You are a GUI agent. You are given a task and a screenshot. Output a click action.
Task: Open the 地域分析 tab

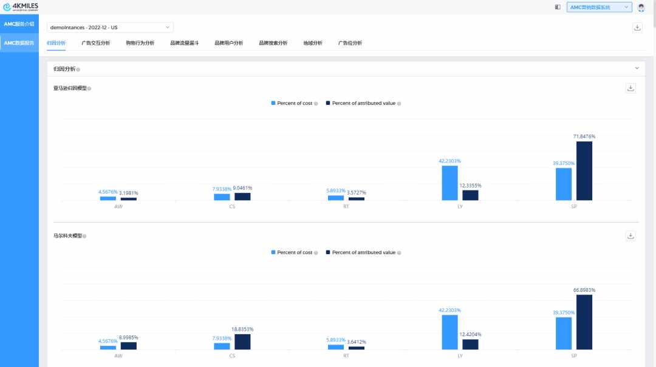313,43
